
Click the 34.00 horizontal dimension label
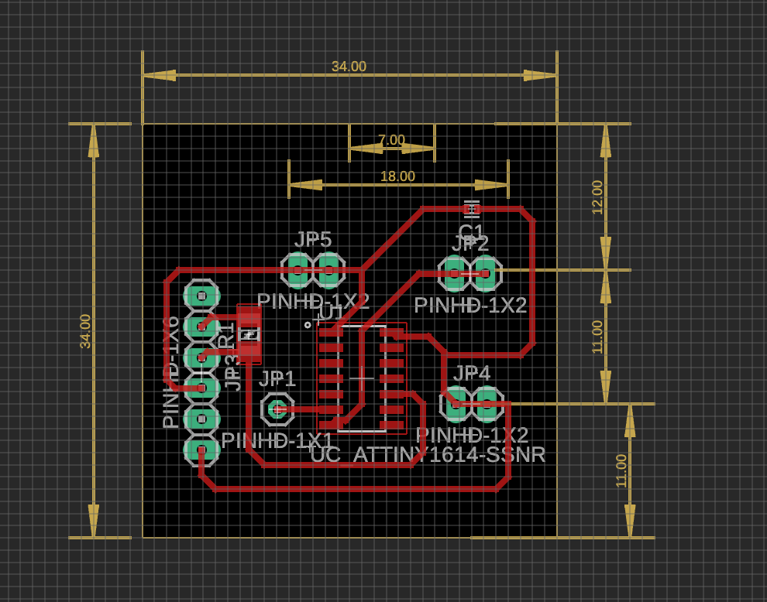(x=348, y=67)
